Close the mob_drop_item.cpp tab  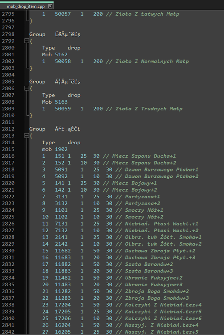[50, 6]
